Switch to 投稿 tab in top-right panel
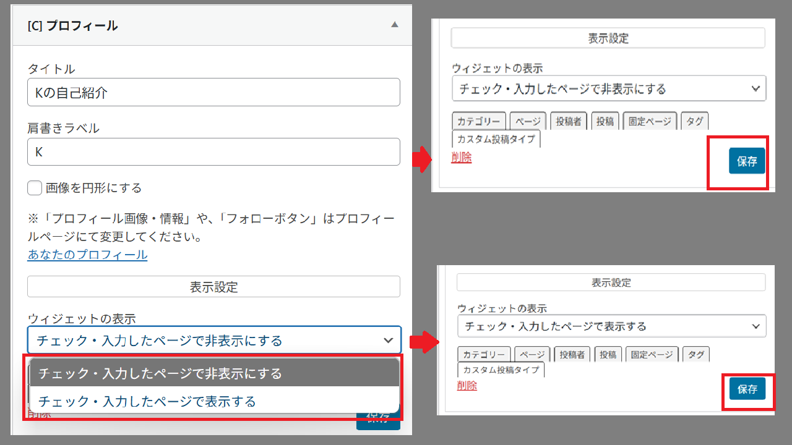The image size is (792, 445). click(x=605, y=121)
